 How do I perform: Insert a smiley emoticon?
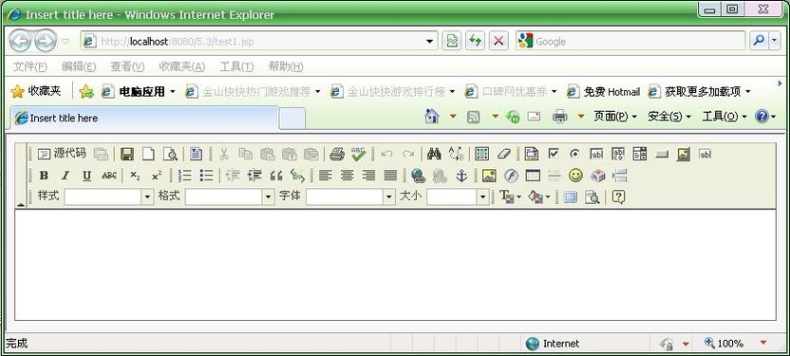pos(575,176)
